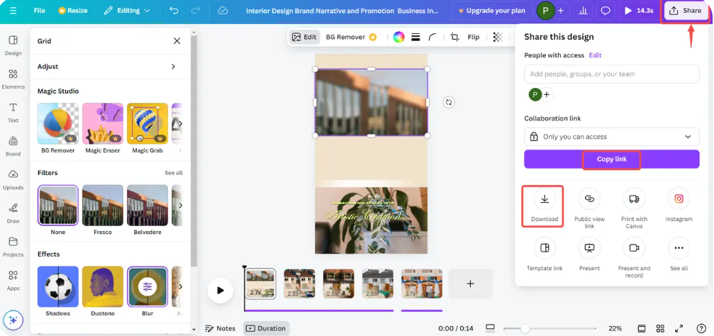Click the Copy link button
714x336 pixels.
(611, 159)
